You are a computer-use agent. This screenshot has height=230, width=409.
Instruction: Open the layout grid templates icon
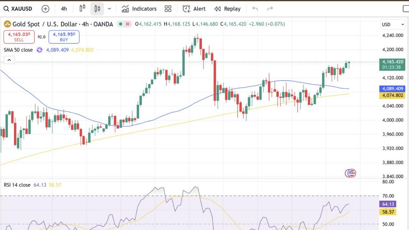click(168, 8)
